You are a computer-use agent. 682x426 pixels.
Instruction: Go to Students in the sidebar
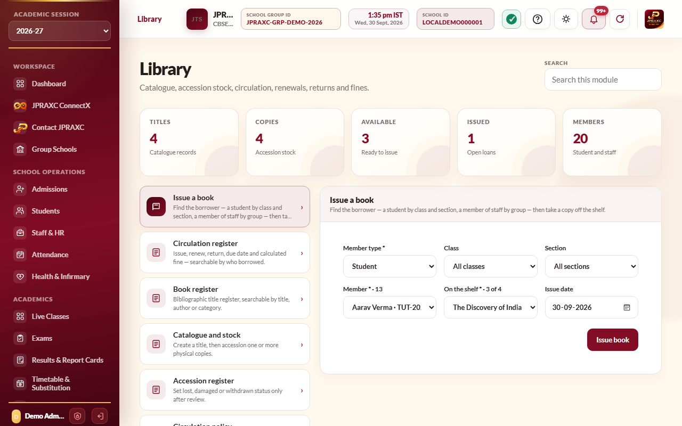pos(60,211)
